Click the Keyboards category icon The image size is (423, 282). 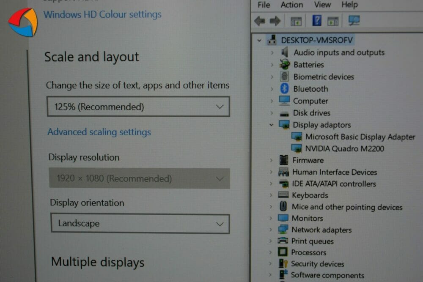pyautogui.click(x=283, y=194)
